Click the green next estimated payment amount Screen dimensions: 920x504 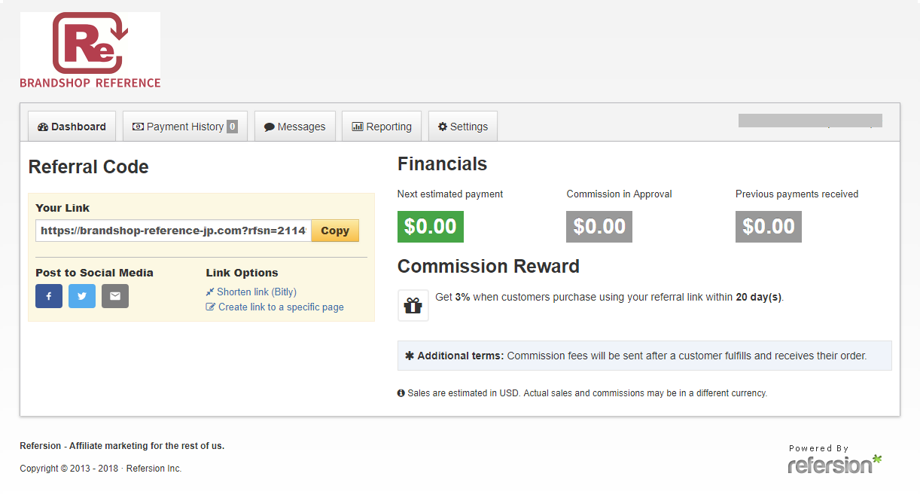pos(431,227)
